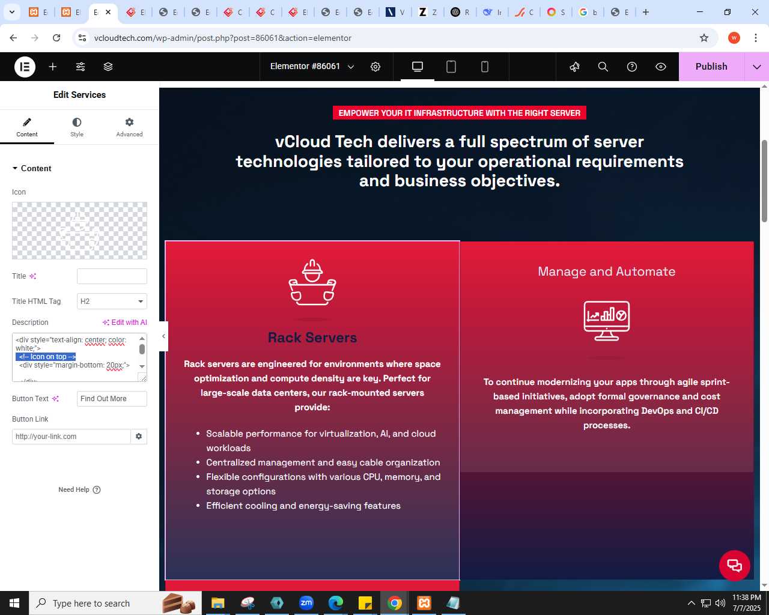Open the what's new megaphone icon
The image size is (769, 615).
[575, 67]
